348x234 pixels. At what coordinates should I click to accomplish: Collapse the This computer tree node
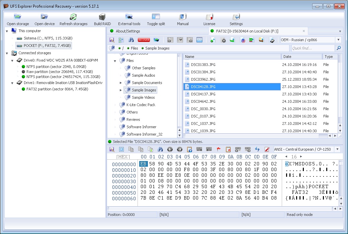[x=7, y=31]
